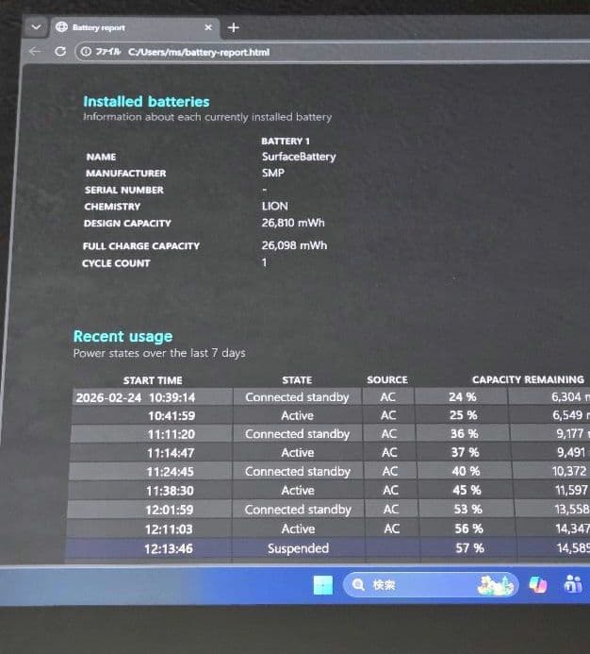The width and height of the screenshot is (590, 654).
Task: Click the Recent usage heading
Action: coord(123,336)
